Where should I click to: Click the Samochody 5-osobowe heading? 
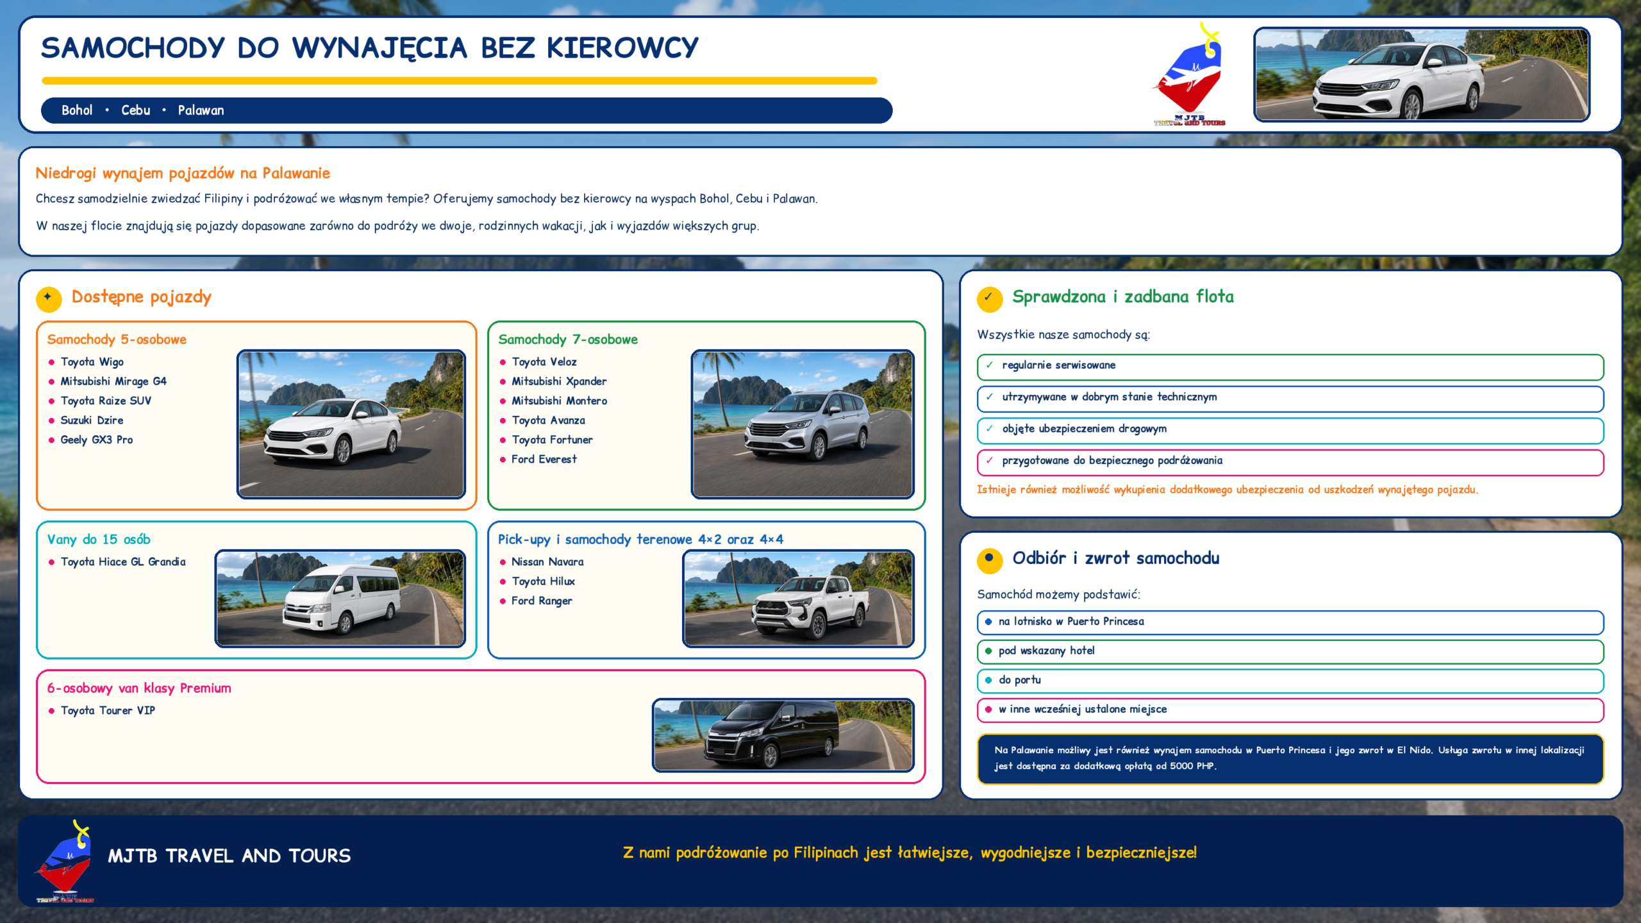[x=117, y=340]
